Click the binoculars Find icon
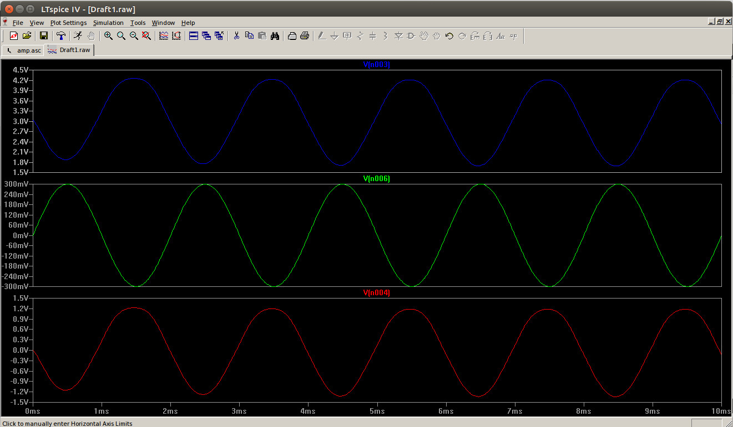 (275, 36)
